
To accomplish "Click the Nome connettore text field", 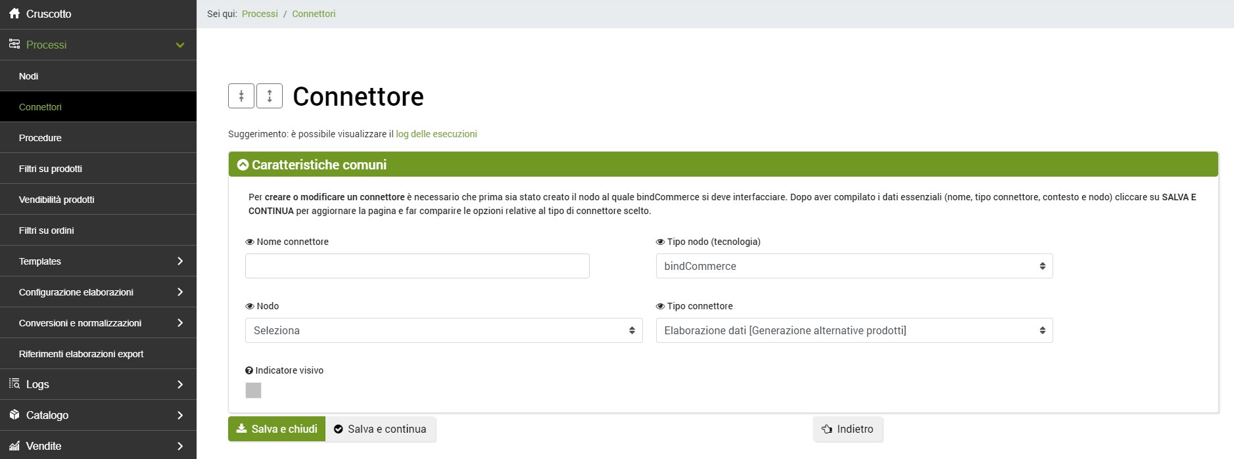I will click(417, 266).
